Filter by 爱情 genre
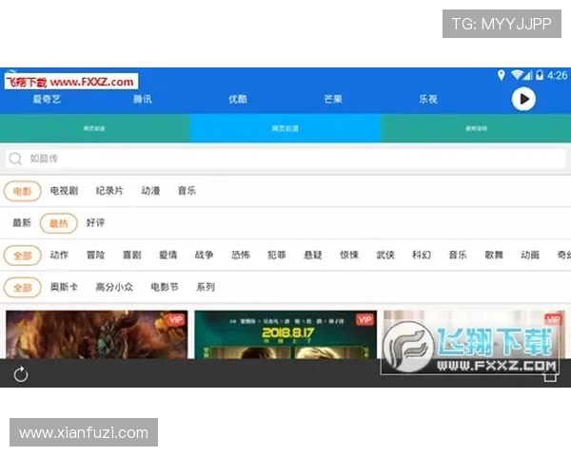Image resolution: width=571 pixels, height=456 pixels. 168,255
